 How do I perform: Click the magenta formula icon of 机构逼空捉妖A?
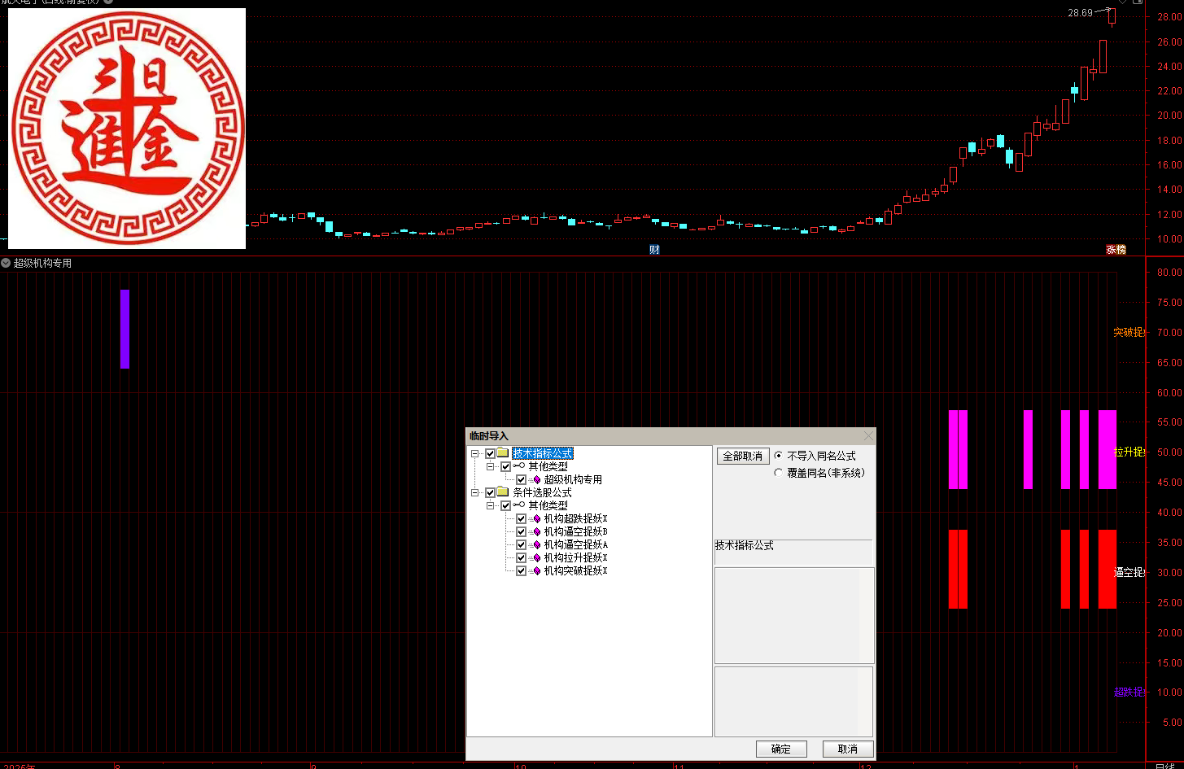pos(536,544)
